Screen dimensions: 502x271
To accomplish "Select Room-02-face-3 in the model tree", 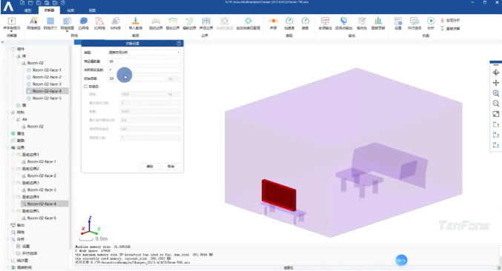I will [x=47, y=84].
